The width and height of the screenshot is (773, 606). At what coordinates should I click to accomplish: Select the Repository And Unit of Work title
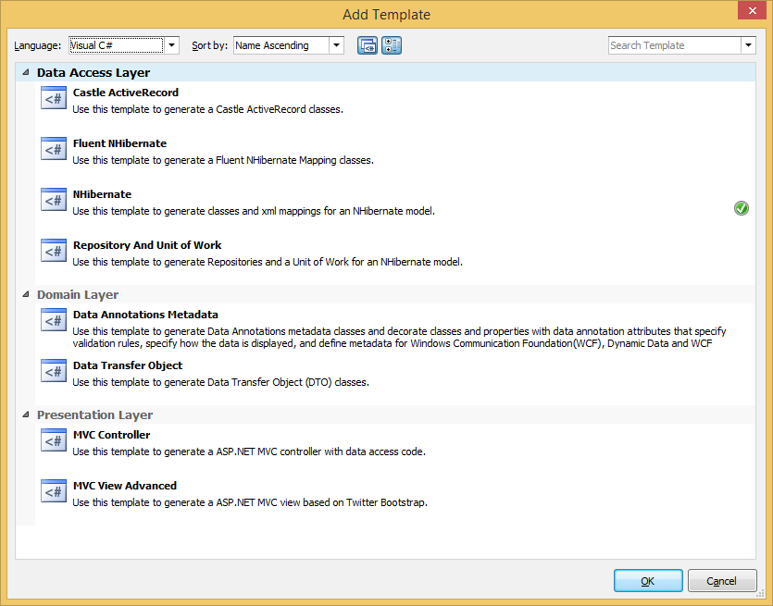point(147,245)
